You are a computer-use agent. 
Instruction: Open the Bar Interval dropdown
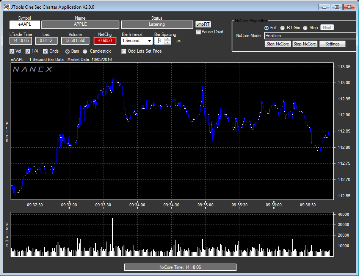pos(149,41)
